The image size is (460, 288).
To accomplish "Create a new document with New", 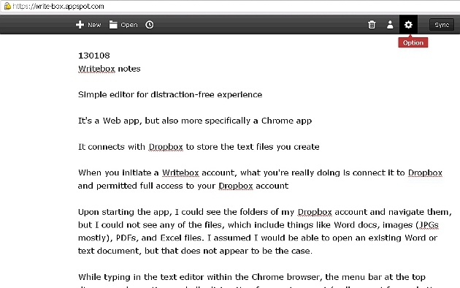I will pyautogui.click(x=88, y=25).
